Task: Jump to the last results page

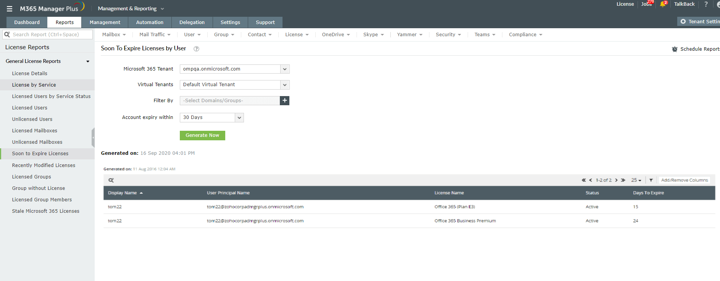Action: click(623, 180)
